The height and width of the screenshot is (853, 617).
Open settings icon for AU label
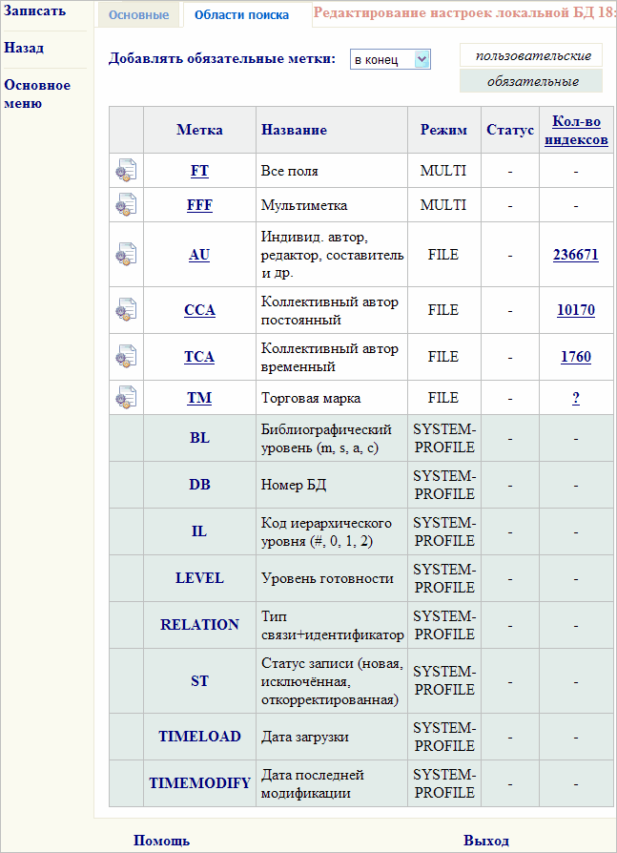tap(126, 255)
